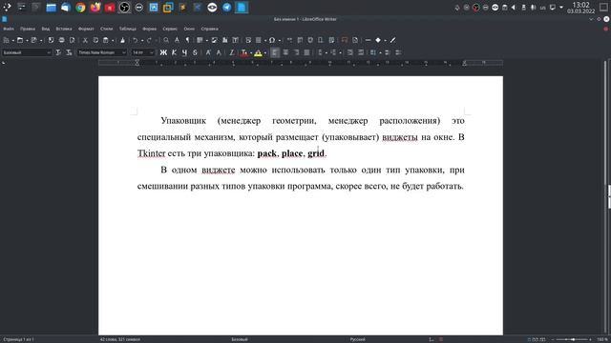
Task: Expand the Open file dropdown arrow
Action: pos(27,40)
